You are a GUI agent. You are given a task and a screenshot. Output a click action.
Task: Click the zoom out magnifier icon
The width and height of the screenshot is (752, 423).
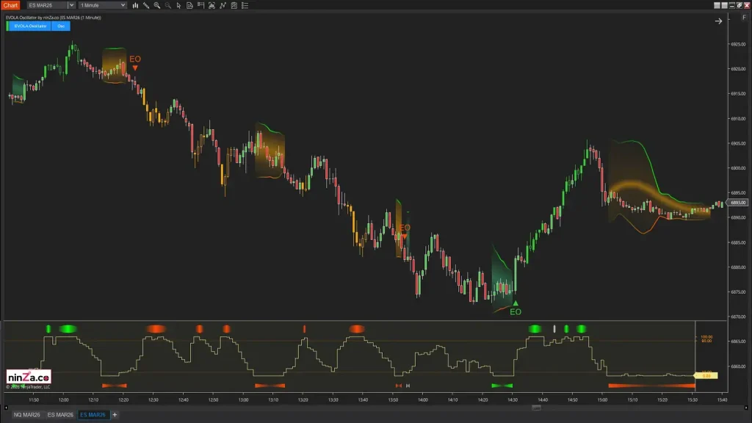pyautogui.click(x=167, y=5)
